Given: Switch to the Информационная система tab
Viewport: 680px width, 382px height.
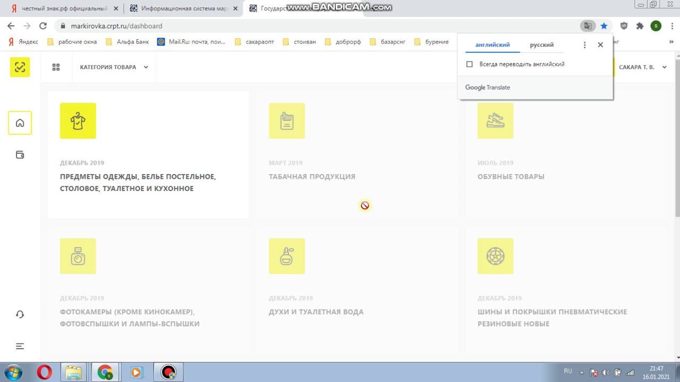Looking at the screenshot, I should tap(184, 8).
